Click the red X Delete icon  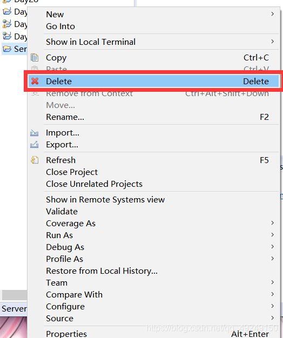coord(35,81)
